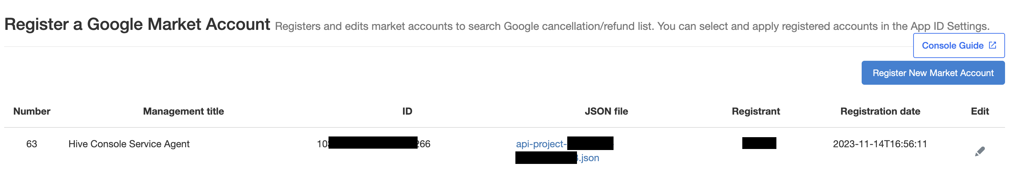Click the Registration date column header
Screen dimensions: 1012x191
coord(880,111)
